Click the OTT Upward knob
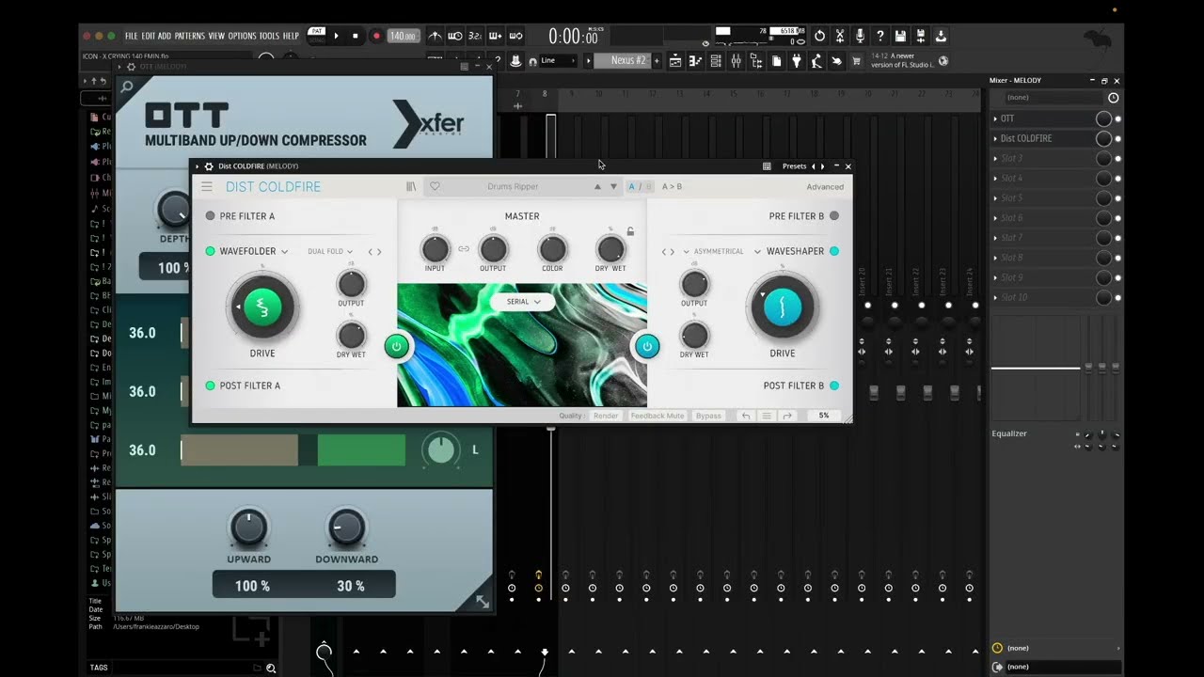 [249, 528]
